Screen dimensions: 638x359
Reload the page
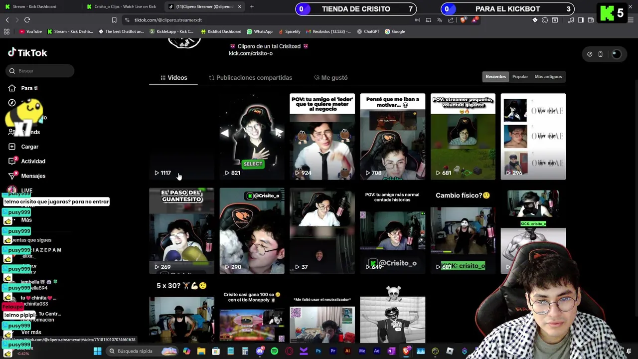pos(27,20)
